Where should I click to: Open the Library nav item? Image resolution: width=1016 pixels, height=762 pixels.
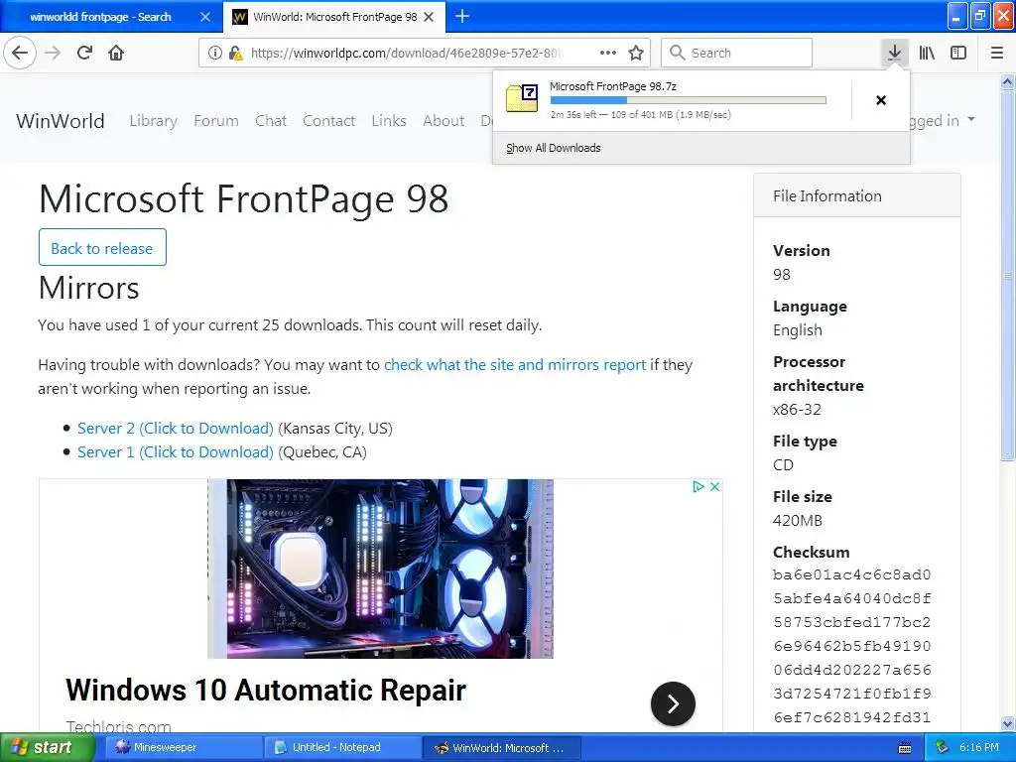pos(153,120)
